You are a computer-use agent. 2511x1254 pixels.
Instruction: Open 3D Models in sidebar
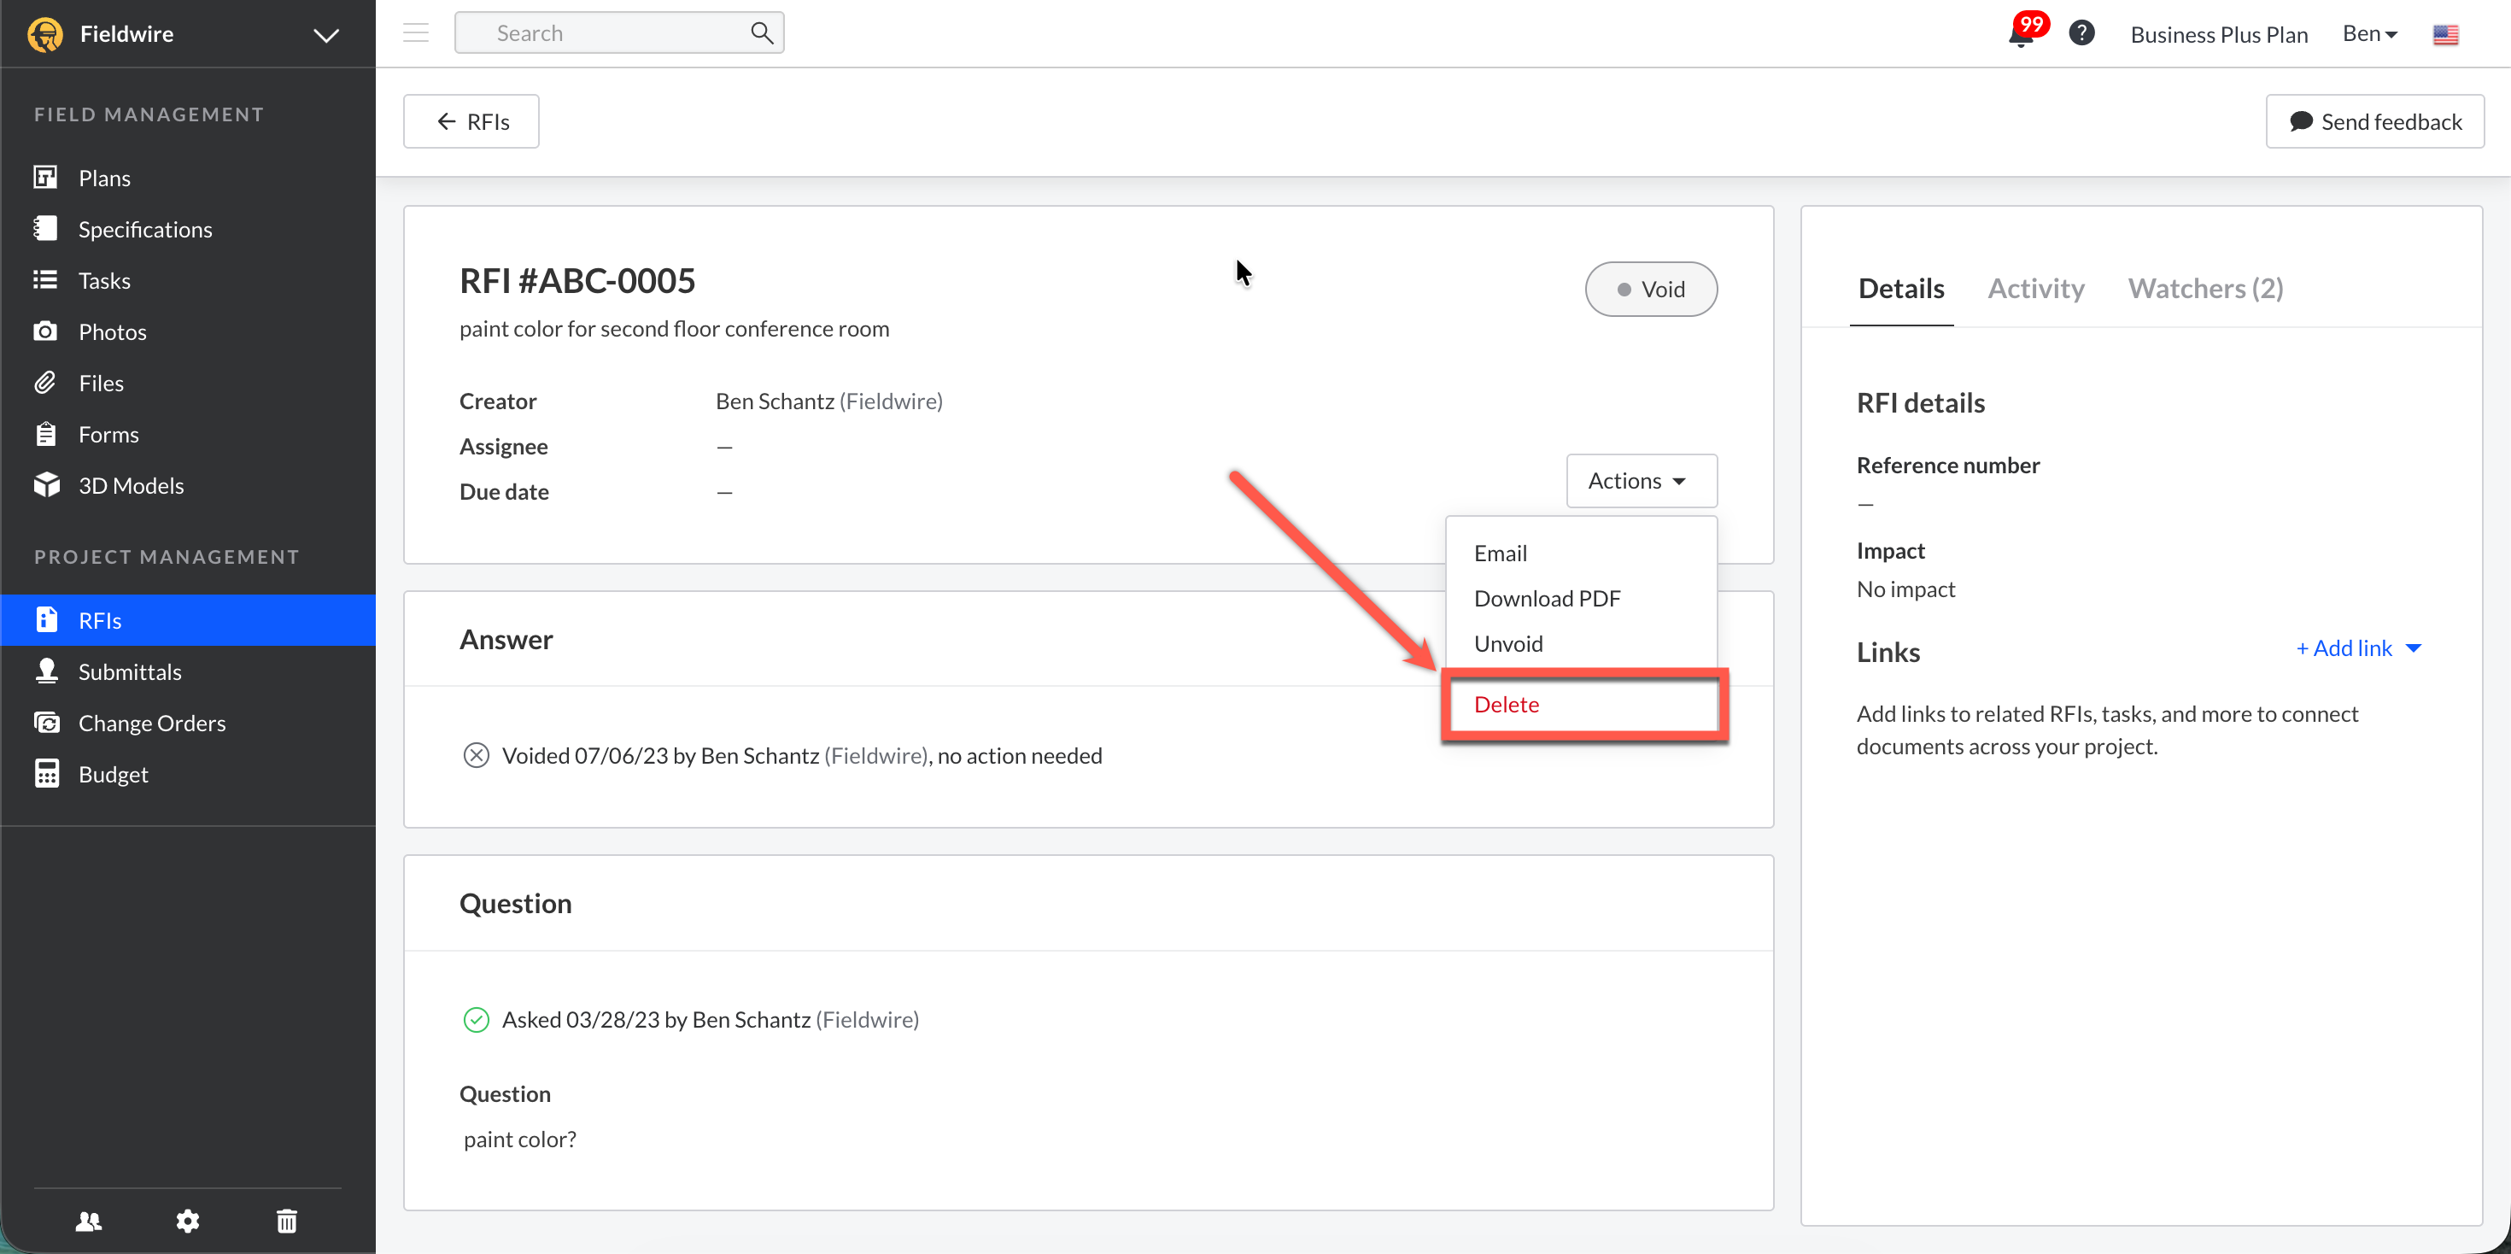(131, 485)
